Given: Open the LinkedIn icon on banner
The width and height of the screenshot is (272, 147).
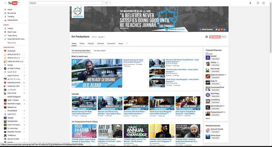Looking at the screenshot, I should (x=224, y=30).
